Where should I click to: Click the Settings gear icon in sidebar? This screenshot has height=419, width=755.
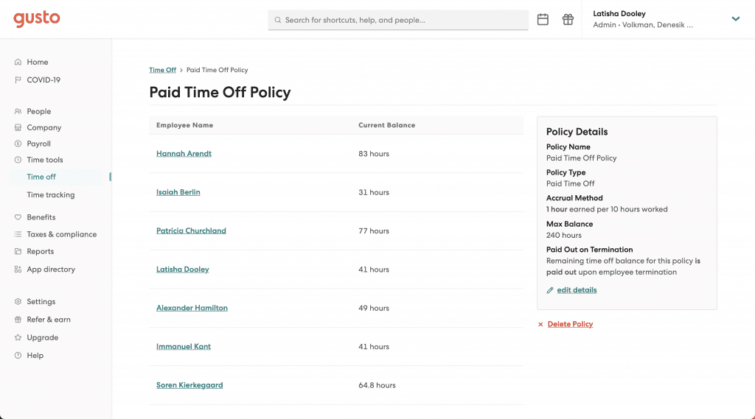(18, 302)
